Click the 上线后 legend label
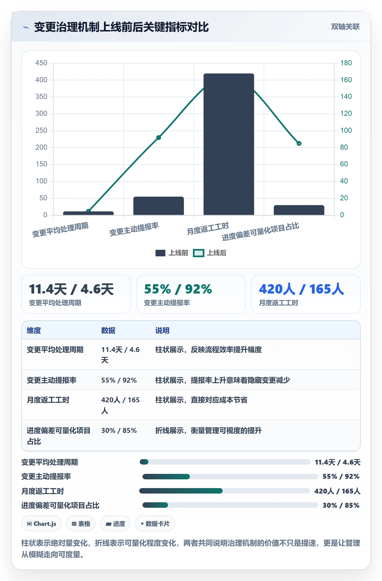Image resolution: width=382 pixels, height=581 pixels. point(217,253)
